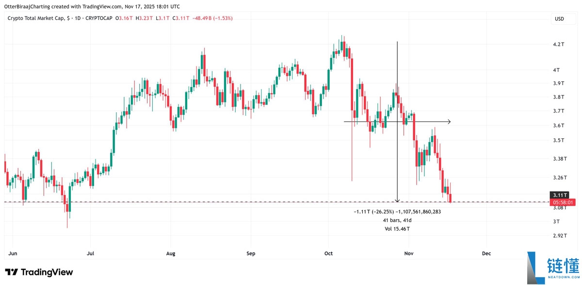Click the black 3.11T current price label
This screenshot has width=582, height=285.
pos(559,195)
